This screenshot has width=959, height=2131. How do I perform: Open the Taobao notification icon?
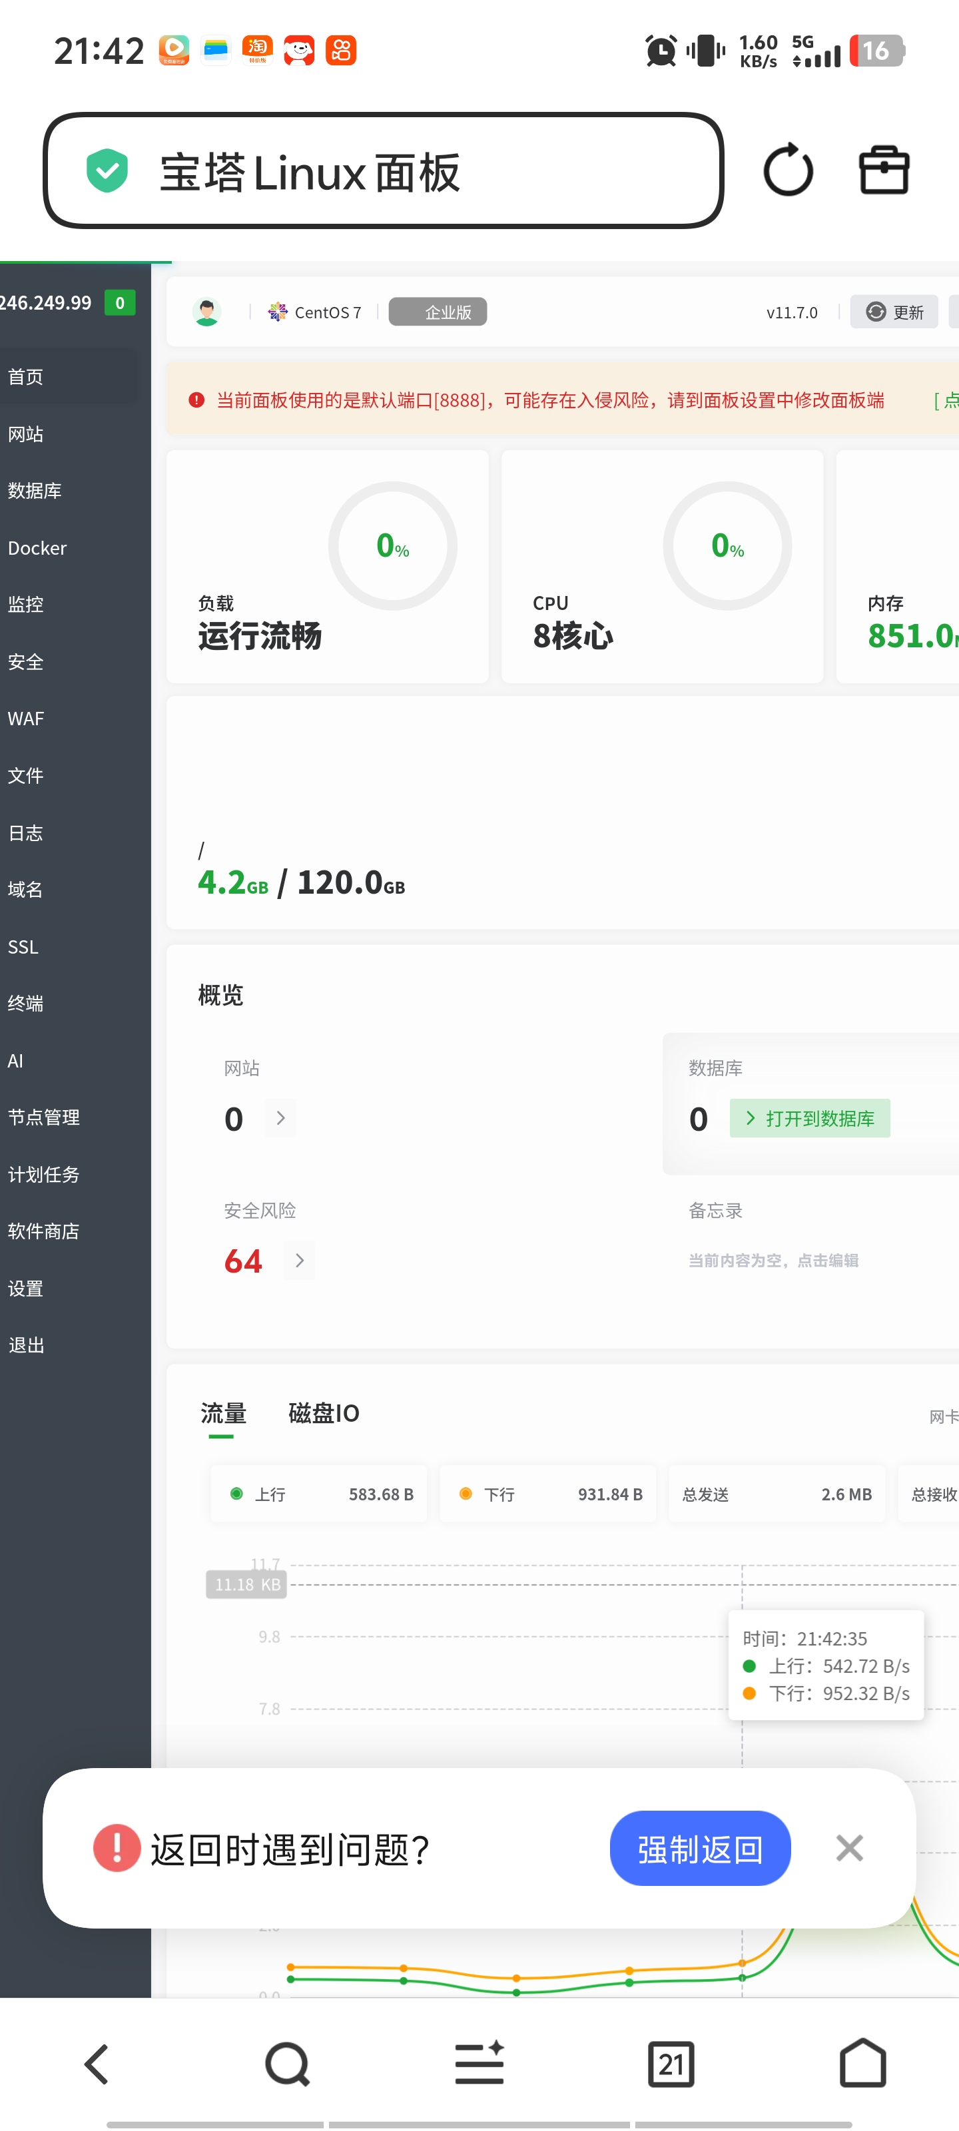(257, 51)
